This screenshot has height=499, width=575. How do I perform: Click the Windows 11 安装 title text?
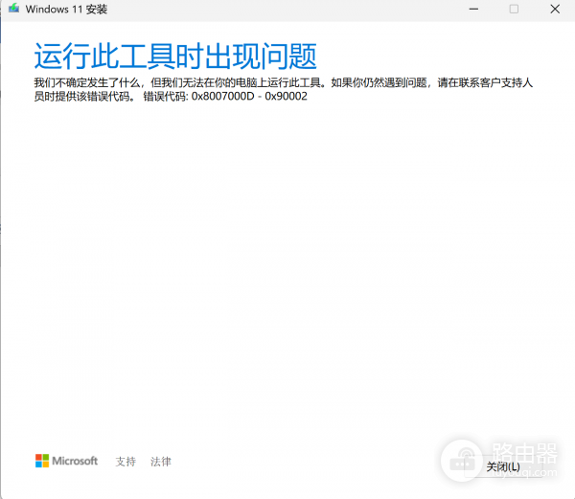pyautogui.click(x=66, y=10)
